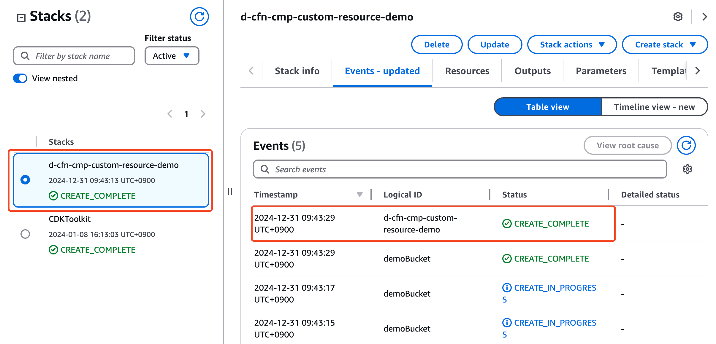Collapse the Stacks side panel icon
The image size is (716, 344).
[21, 18]
